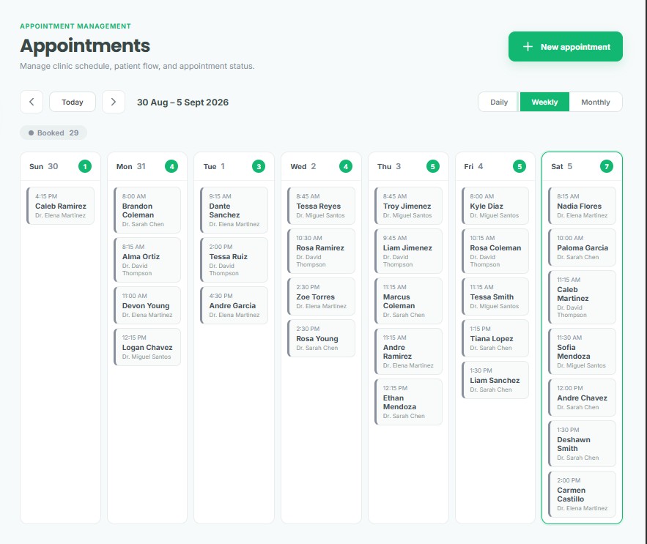
Task: Open Alma Ortiz 8:15 AM appointment
Action: (147, 260)
